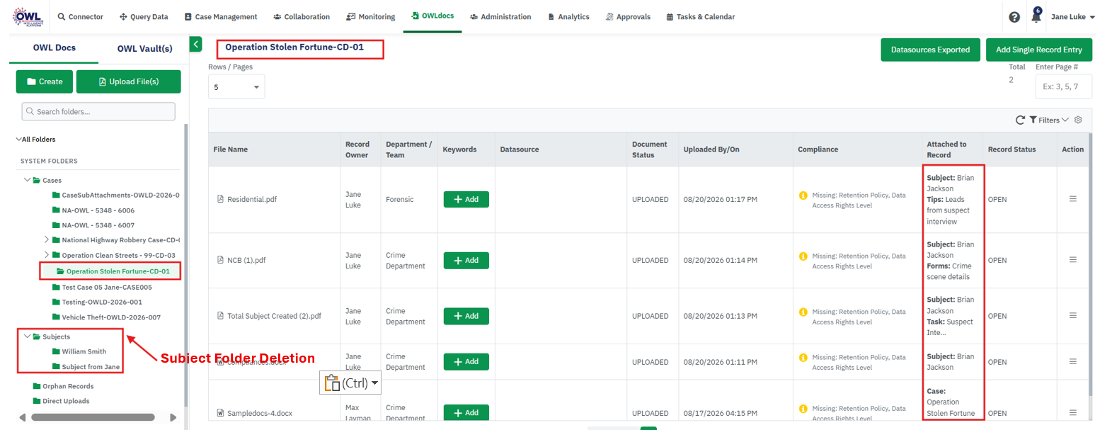The width and height of the screenshot is (1112, 430).
Task: Open the help question mark icon
Action: tap(1014, 17)
